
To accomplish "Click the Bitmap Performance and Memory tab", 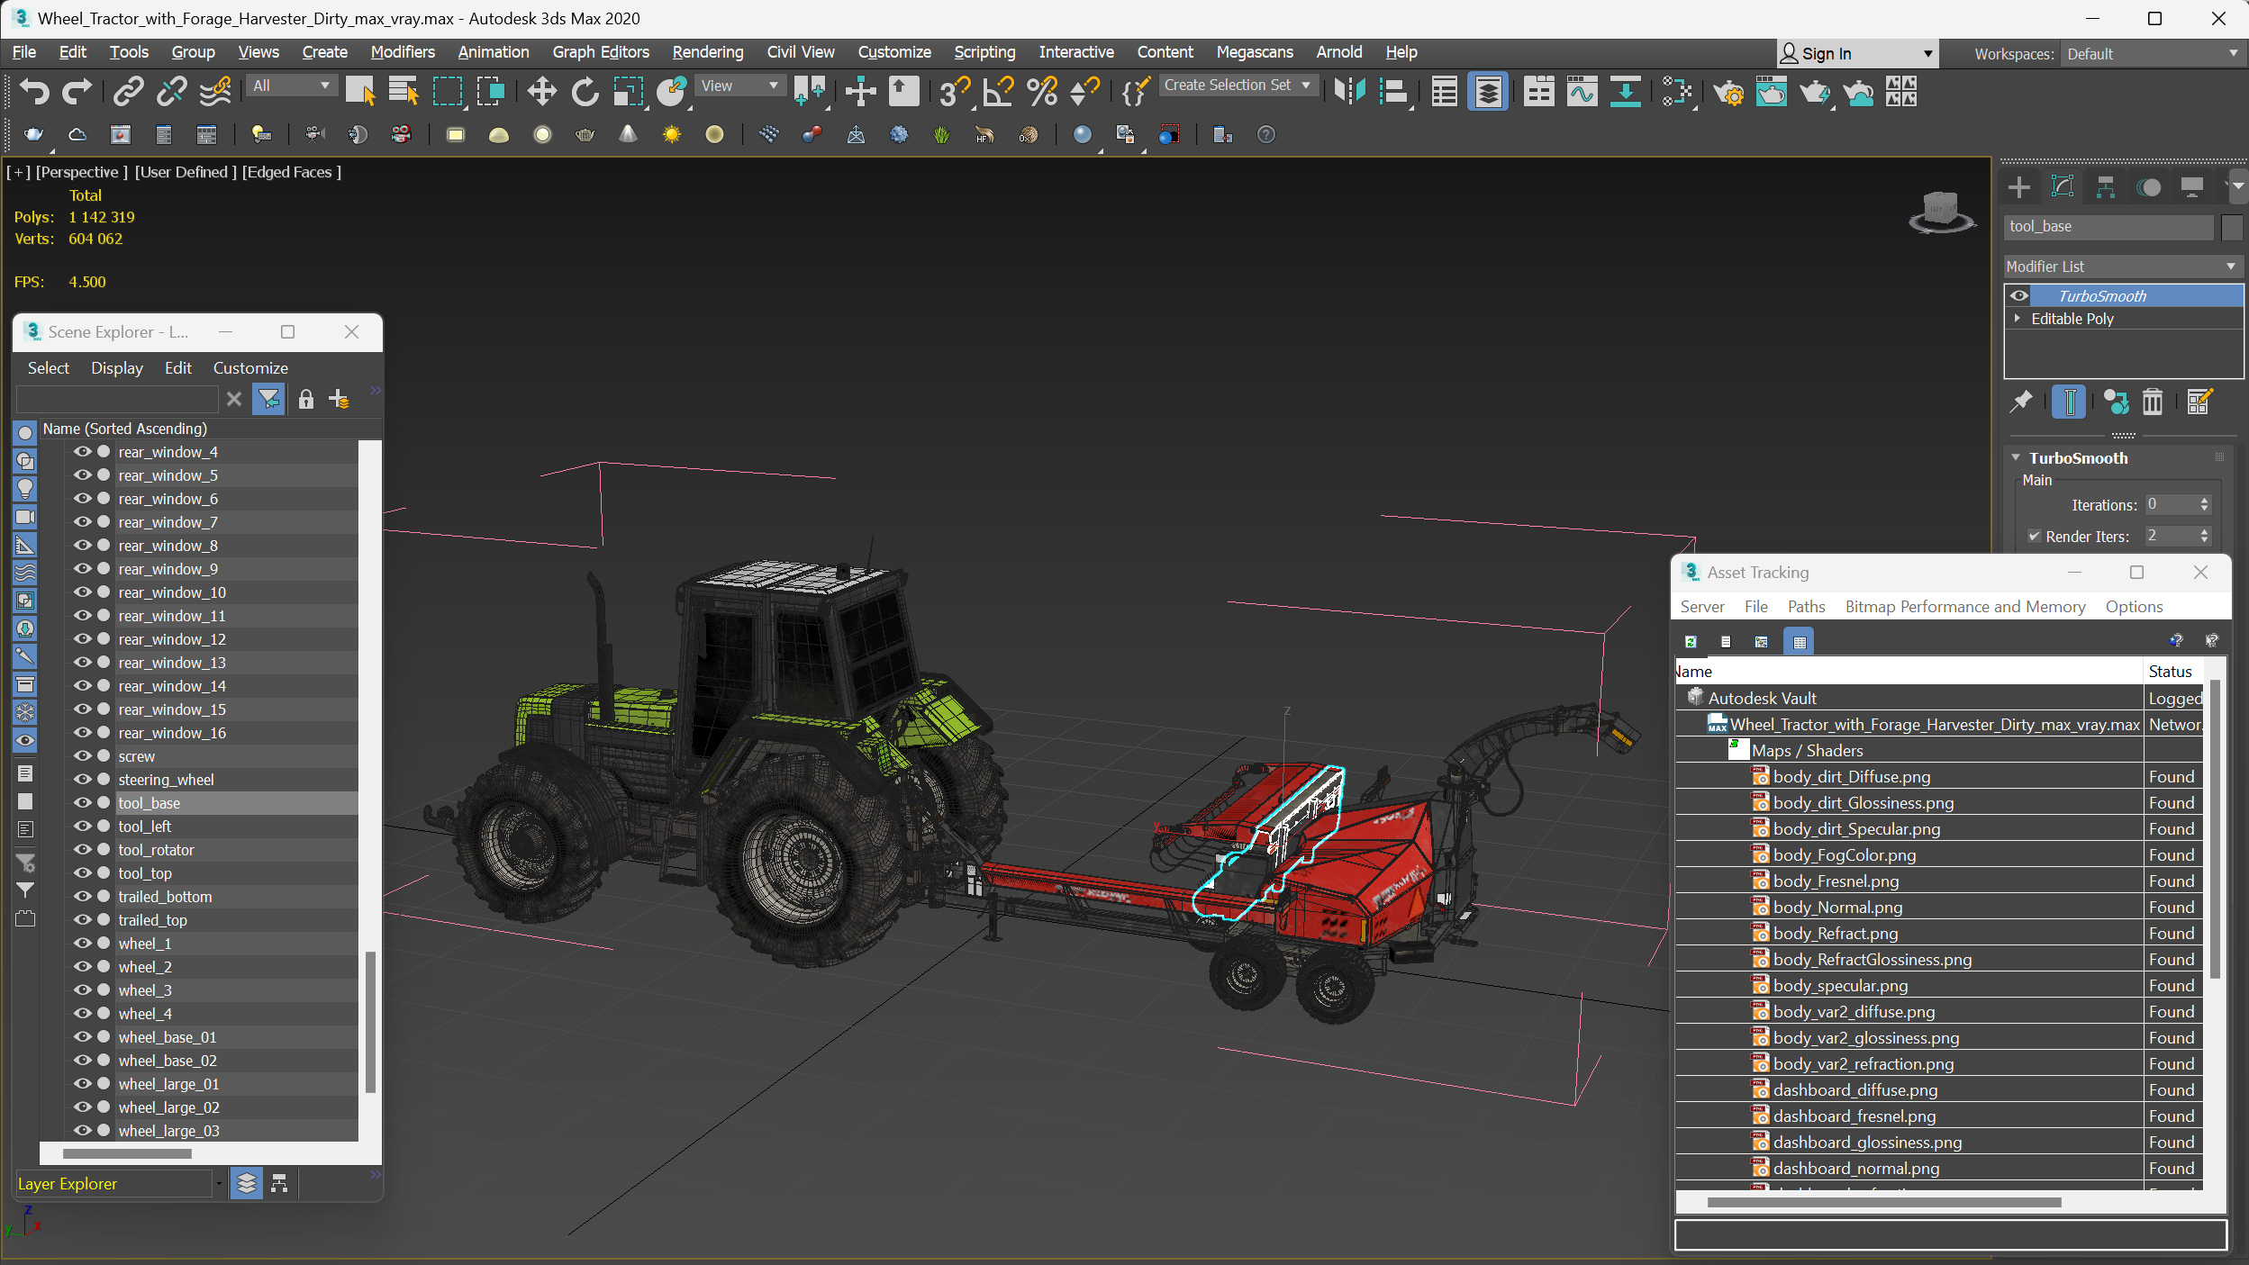I will (x=1964, y=605).
